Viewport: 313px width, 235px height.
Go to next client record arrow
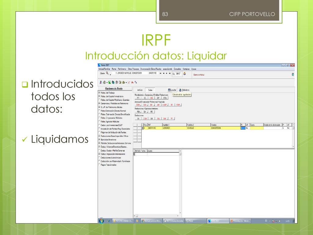[167, 73]
